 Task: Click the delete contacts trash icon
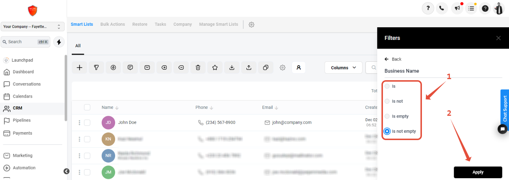click(x=198, y=67)
